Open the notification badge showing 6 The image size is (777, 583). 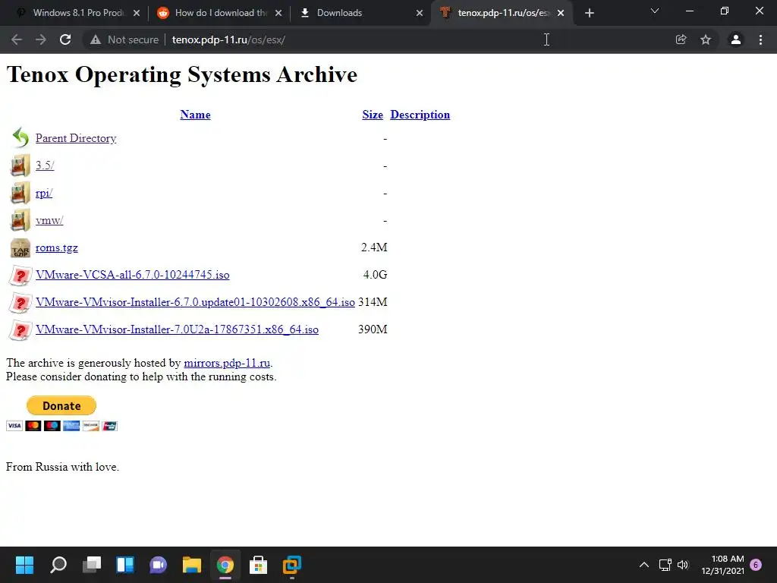[x=756, y=565]
